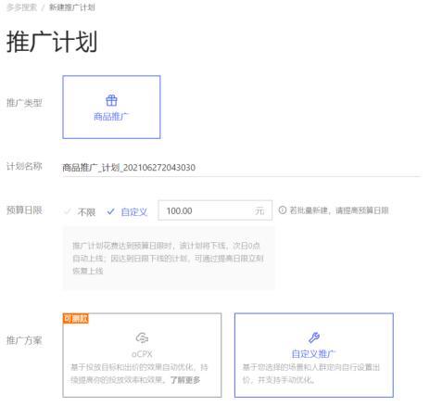The image size is (430, 407).
Task: Click the 多多搜索 breadcrumb link
Action: click(x=21, y=7)
